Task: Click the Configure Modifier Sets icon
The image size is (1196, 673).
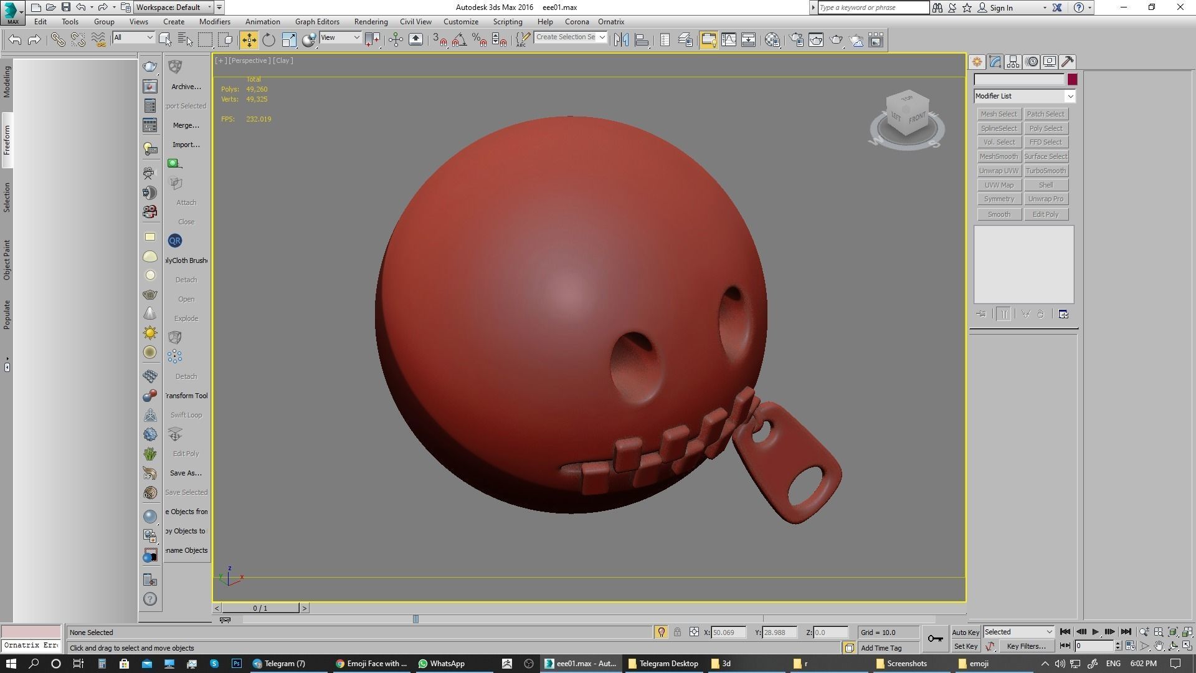Action: tap(1063, 314)
